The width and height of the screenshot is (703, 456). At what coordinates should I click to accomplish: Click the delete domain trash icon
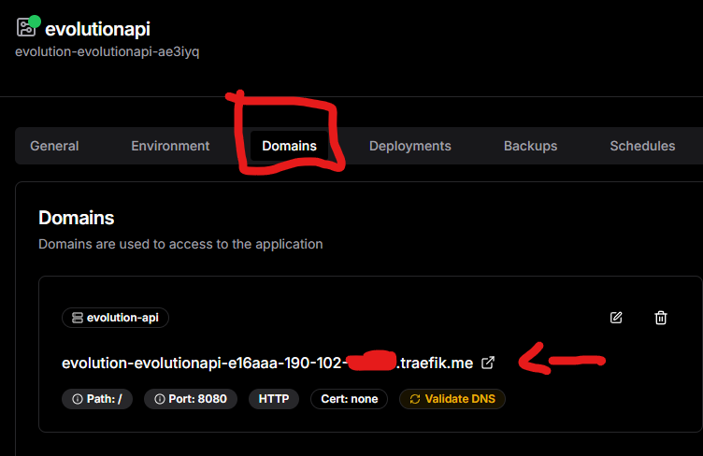(661, 318)
